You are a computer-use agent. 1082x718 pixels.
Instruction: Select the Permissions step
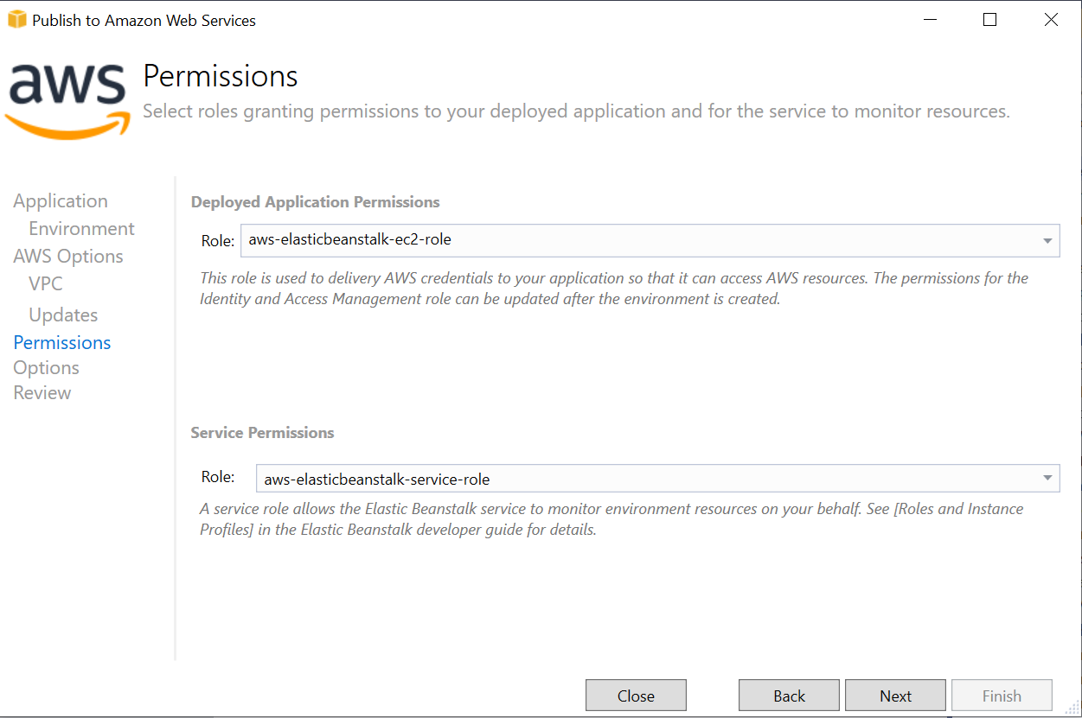[x=61, y=342]
